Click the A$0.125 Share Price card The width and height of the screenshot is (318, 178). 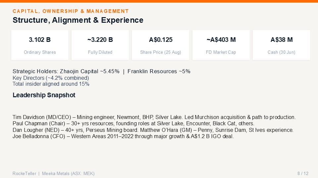pyautogui.click(x=160, y=45)
